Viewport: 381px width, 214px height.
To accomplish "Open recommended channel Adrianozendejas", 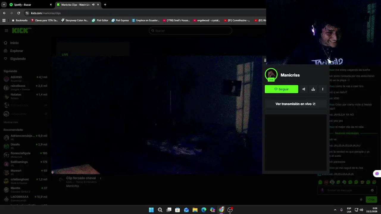I will 25,137.
